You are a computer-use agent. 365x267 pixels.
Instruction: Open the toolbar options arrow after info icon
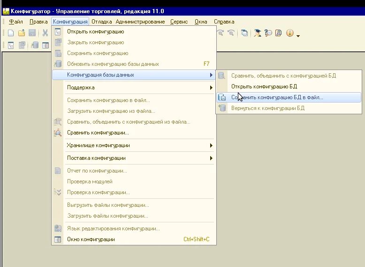(x=298, y=36)
